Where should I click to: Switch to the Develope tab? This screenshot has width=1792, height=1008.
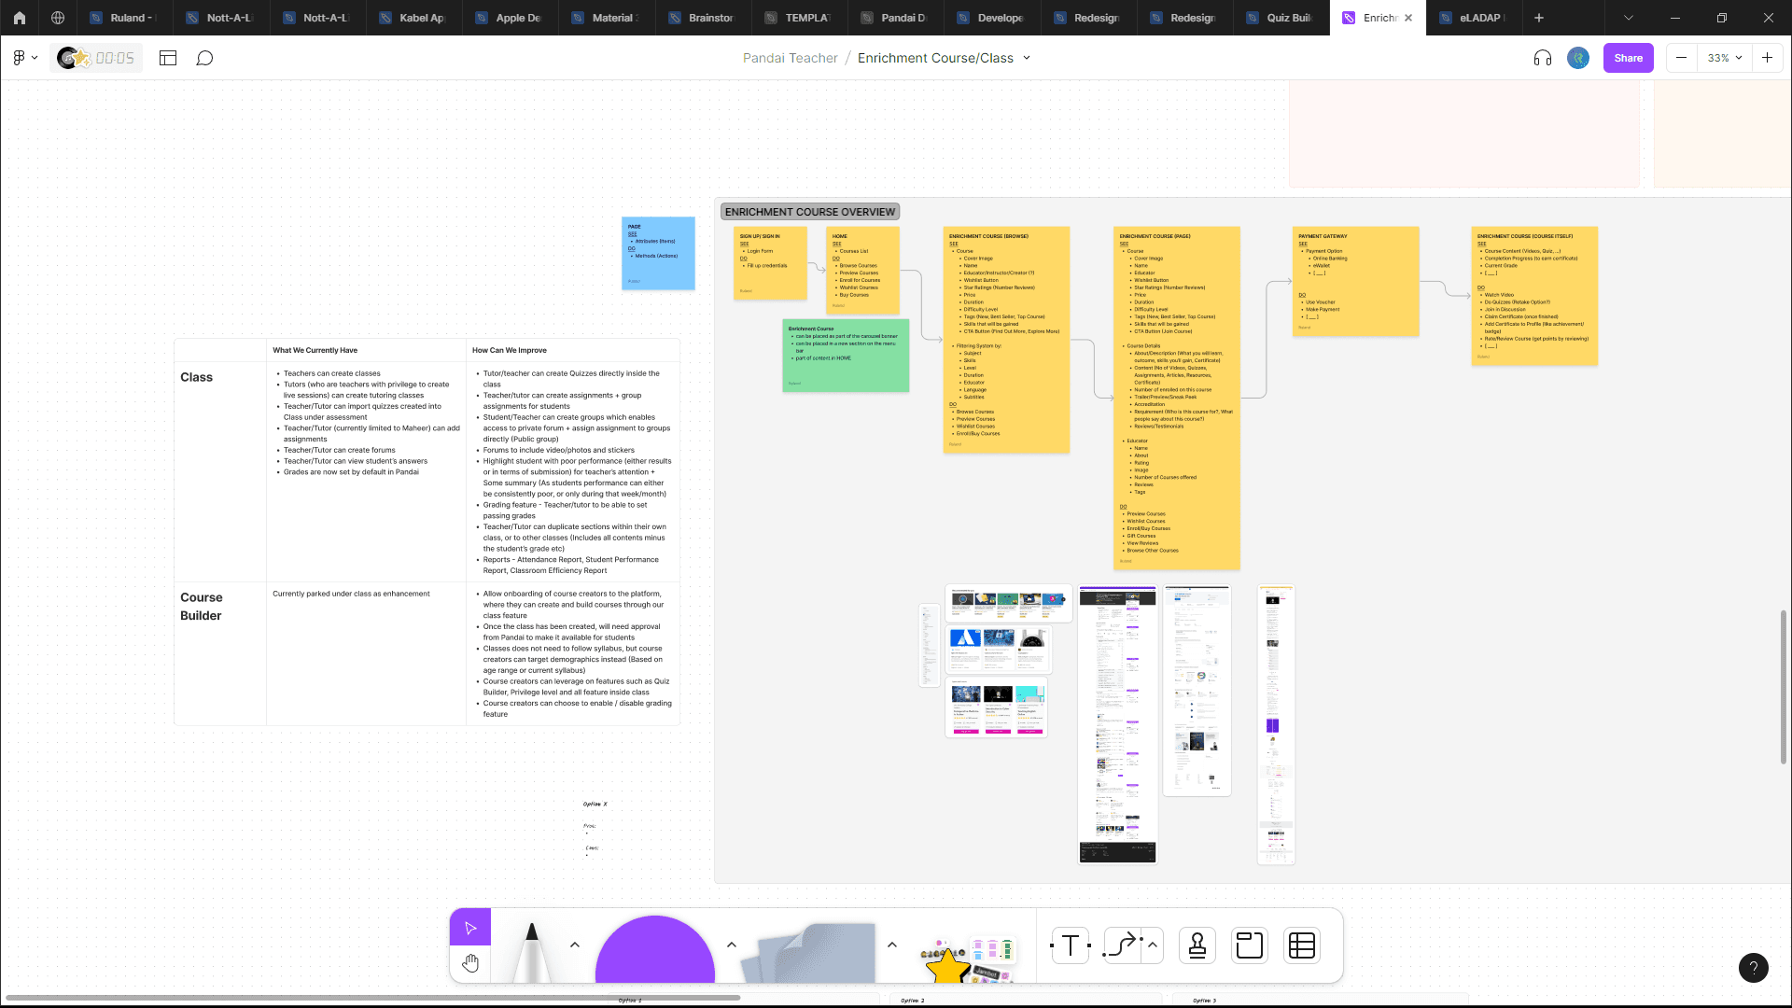(x=992, y=18)
